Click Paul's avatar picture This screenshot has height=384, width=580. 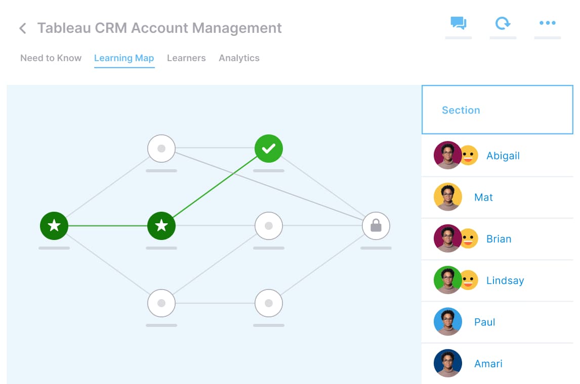447,322
